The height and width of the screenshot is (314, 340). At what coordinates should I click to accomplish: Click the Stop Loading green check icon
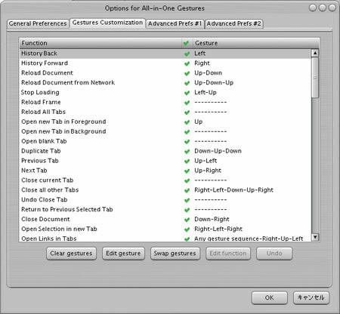point(187,93)
